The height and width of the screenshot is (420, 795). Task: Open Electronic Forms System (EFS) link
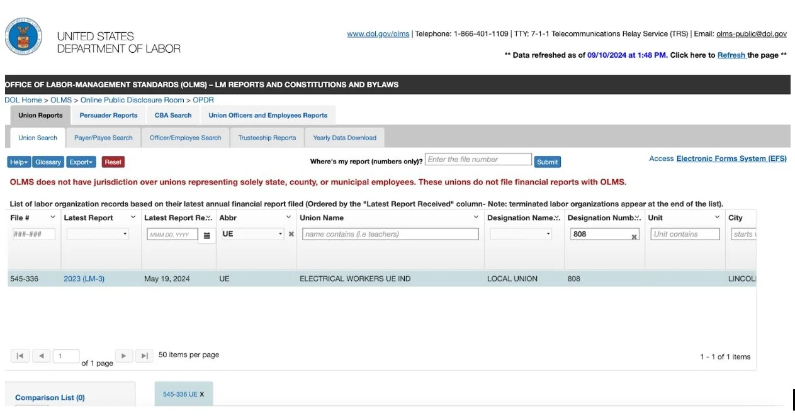tap(731, 158)
